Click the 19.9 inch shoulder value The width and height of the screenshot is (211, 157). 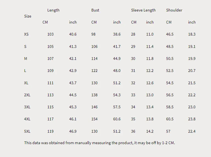point(192,59)
